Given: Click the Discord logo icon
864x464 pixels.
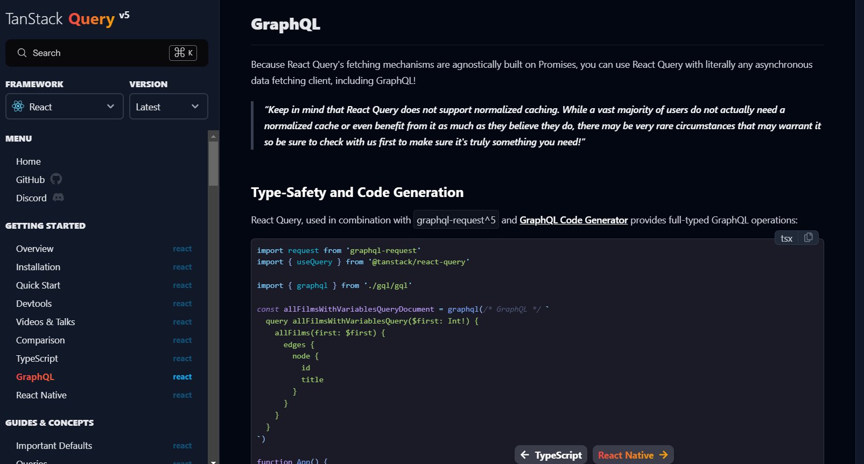Looking at the screenshot, I should (58, 198).
